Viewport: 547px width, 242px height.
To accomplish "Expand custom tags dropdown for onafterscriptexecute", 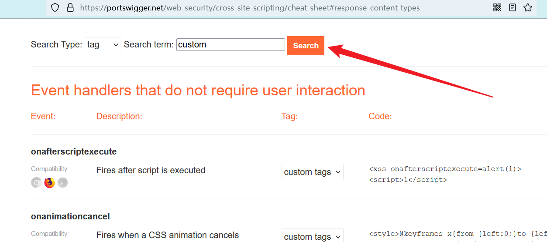I will (x=312, y=172).
